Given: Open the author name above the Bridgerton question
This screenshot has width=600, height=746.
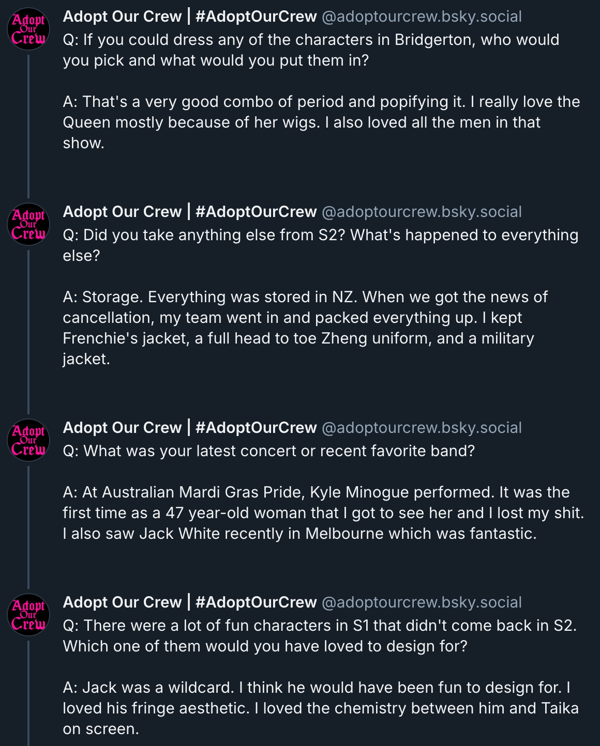Looking at the screenshot, I should tap(189, 17).
